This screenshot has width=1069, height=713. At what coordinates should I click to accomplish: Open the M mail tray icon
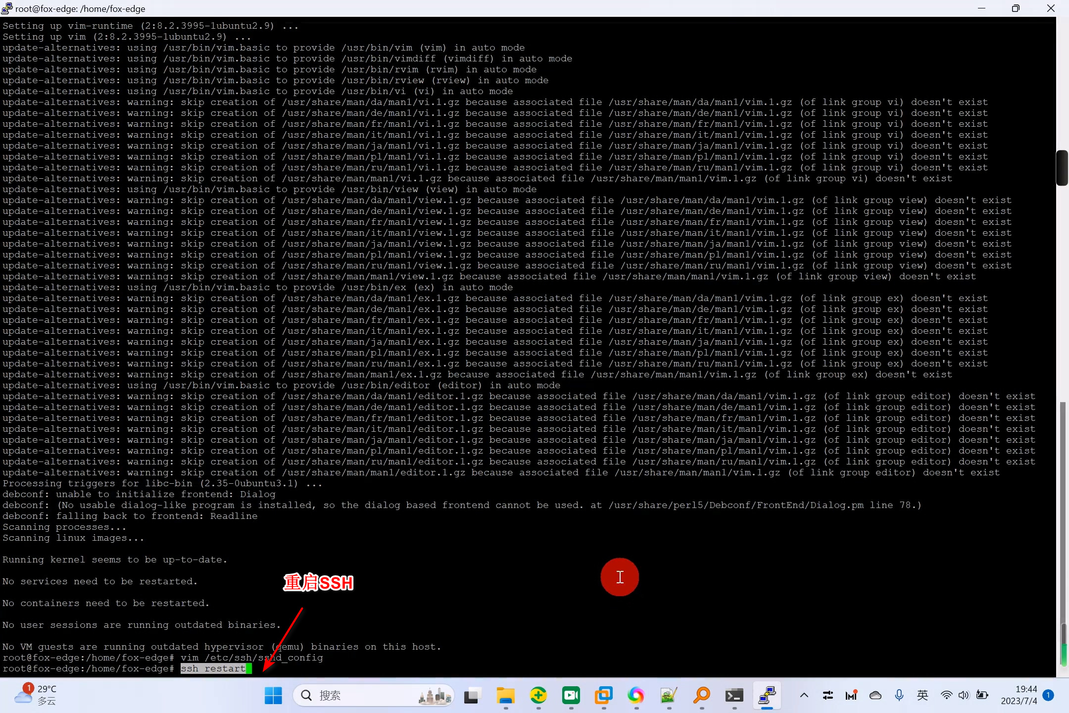(x=851, y=695)
